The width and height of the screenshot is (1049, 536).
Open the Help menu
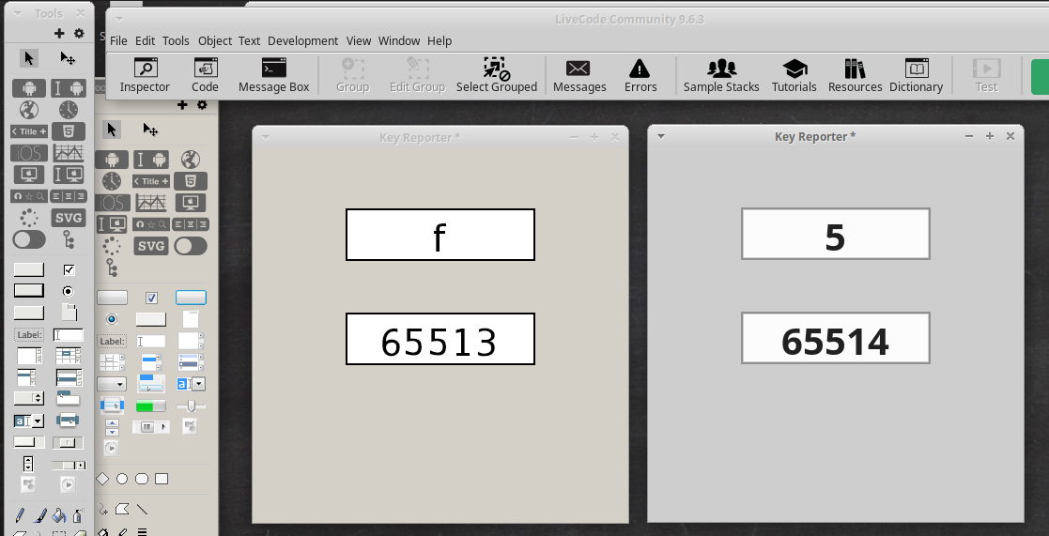tap(440, 40)
